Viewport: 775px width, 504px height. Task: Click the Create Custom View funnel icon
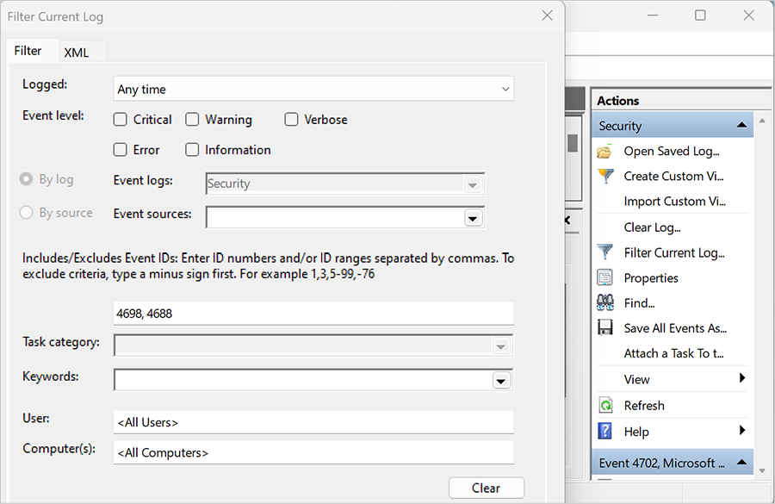(605, 176)
